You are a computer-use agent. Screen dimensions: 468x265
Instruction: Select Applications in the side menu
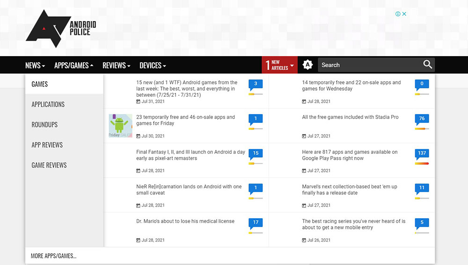tap(48, 104)
